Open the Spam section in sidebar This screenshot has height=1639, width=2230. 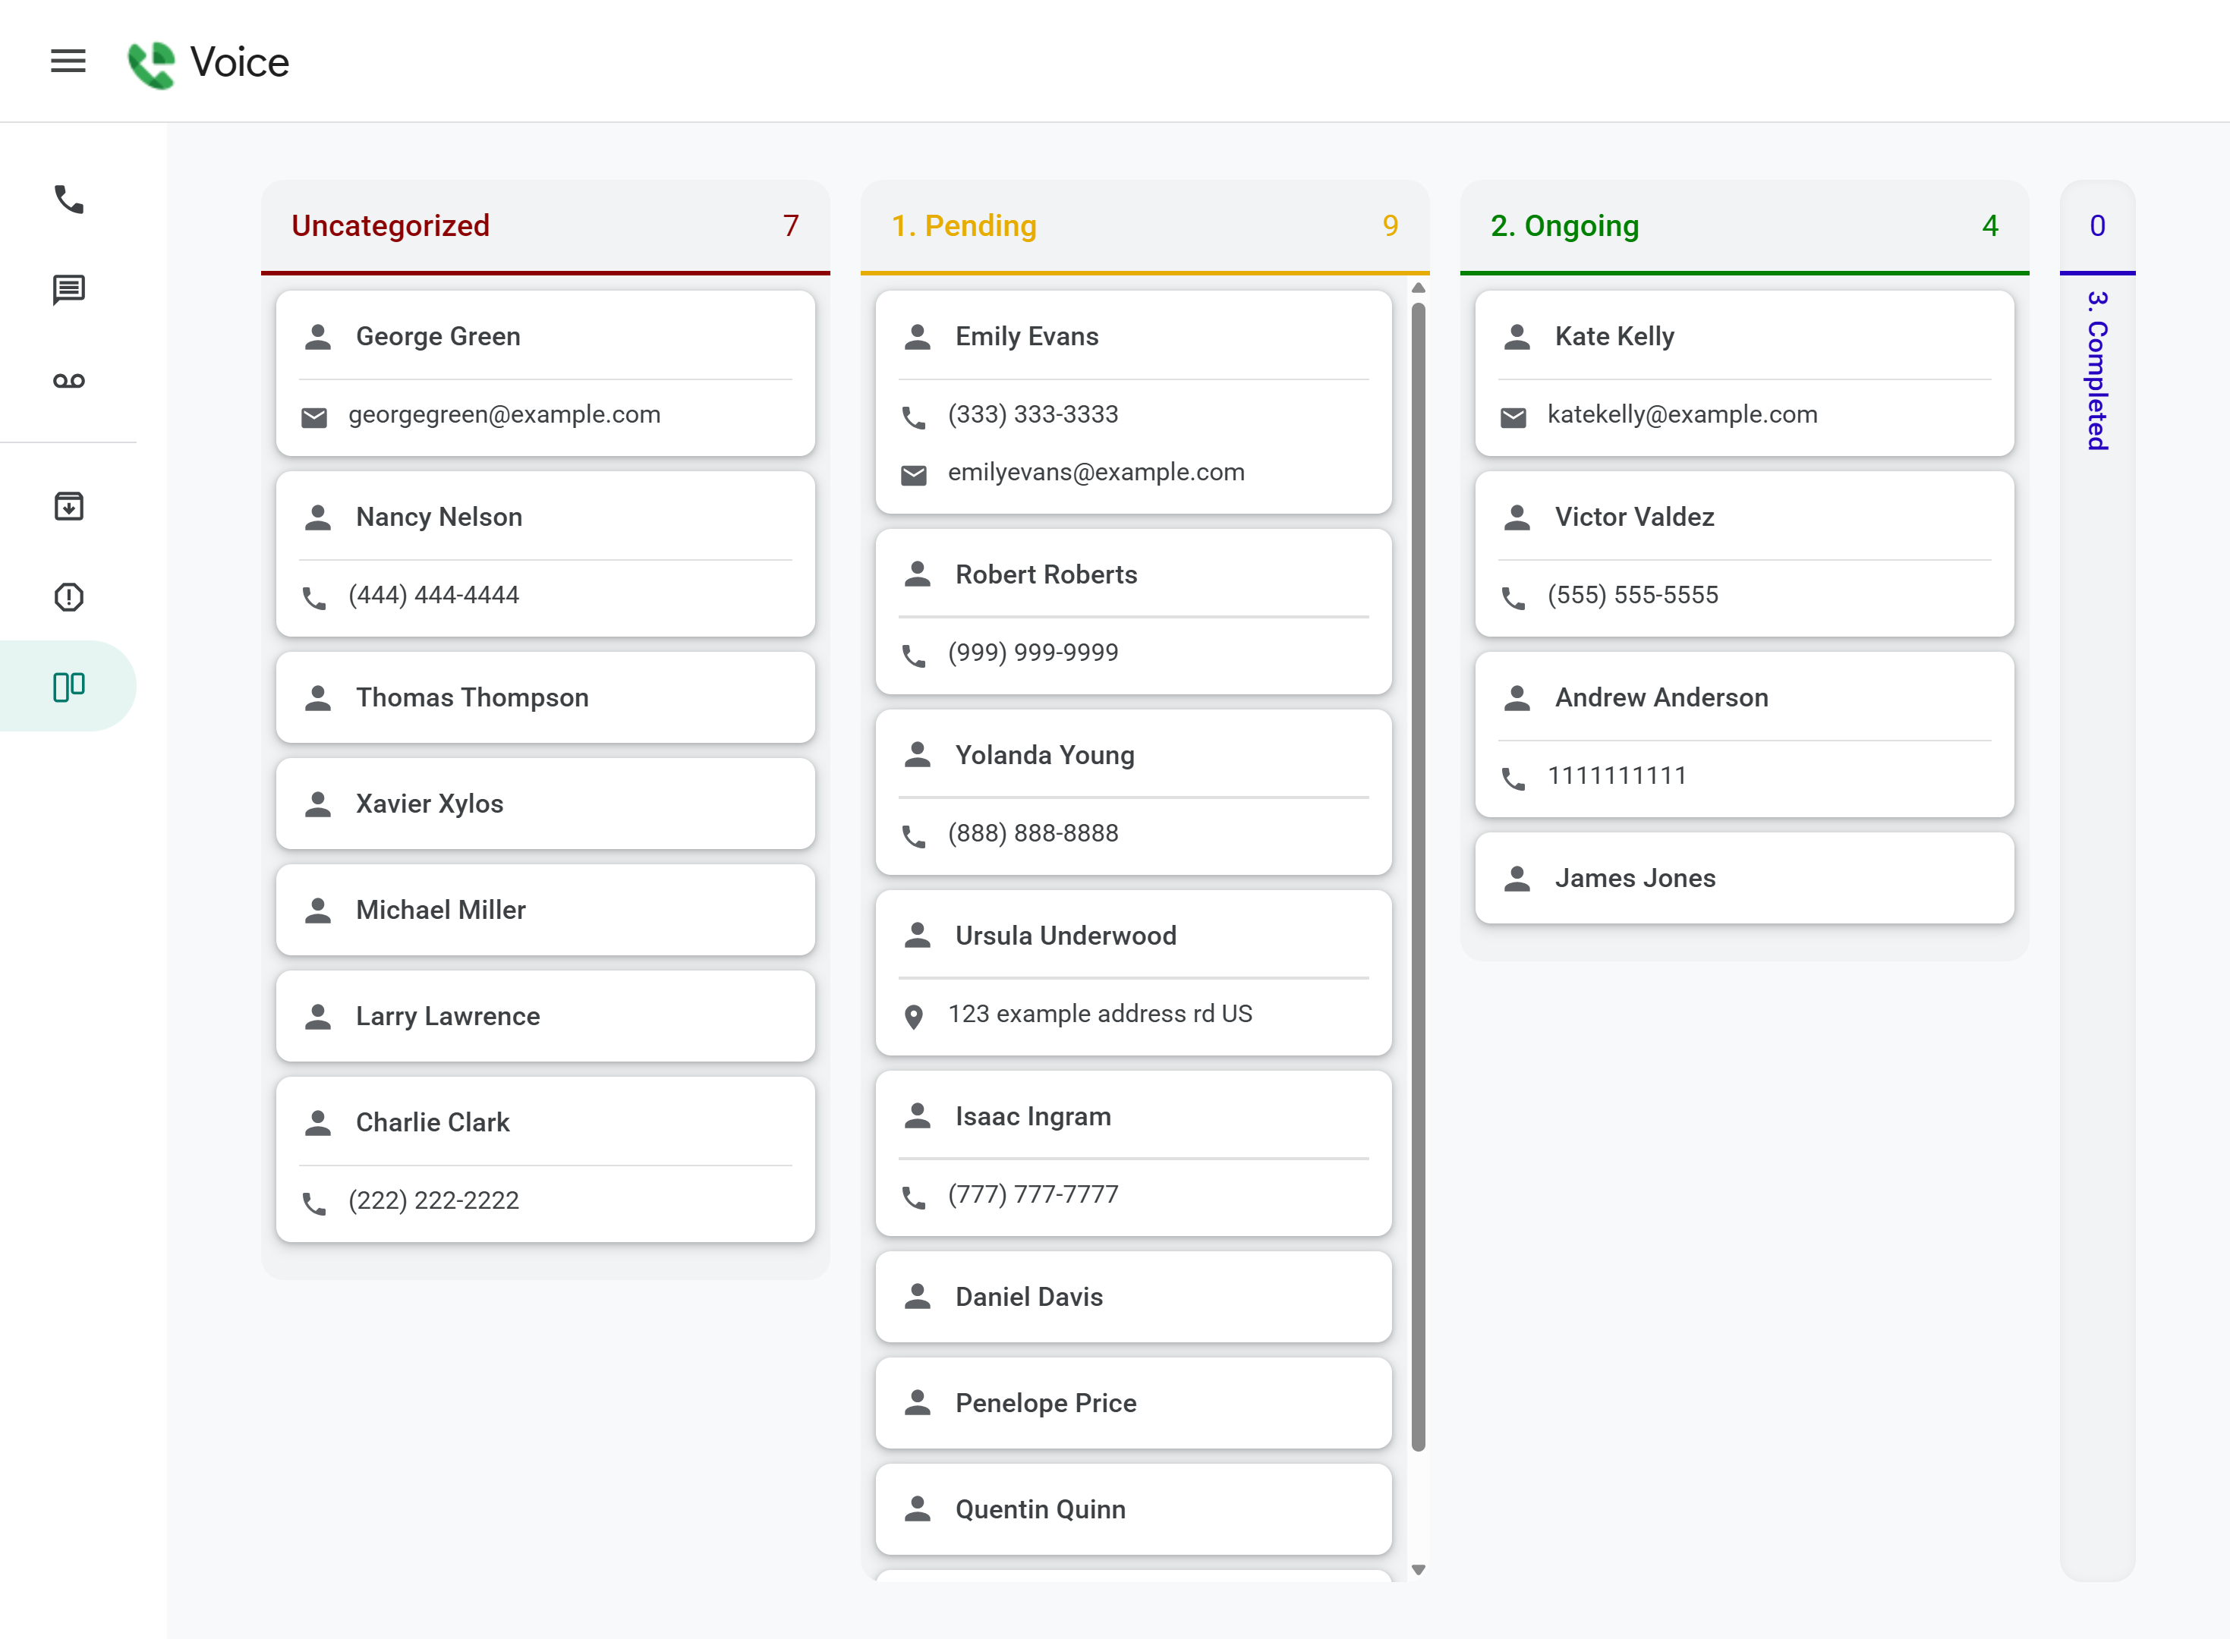[68, 596]
